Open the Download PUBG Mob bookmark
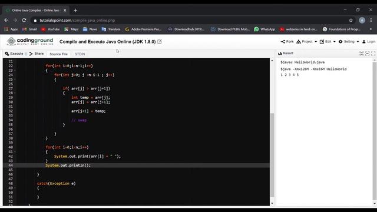The height and width of the screenshot is (212, 377). pyautogui.click(x=230, y=29)
